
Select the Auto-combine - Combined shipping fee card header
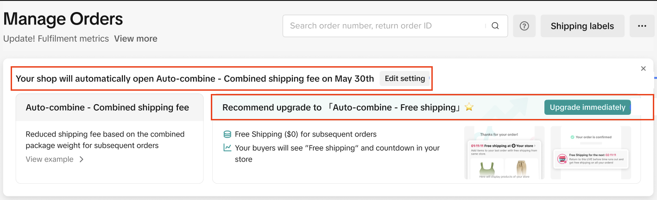pos(107,107)
